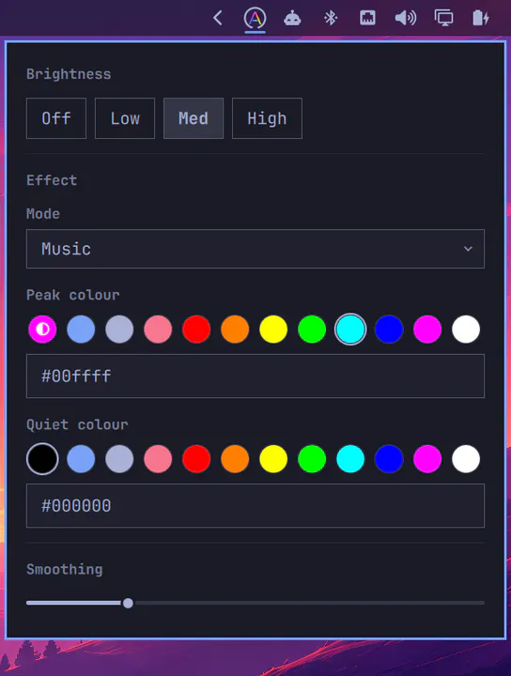Select the yellow Quiet colour swatch

pyautogui.click(x=273, y=459)
